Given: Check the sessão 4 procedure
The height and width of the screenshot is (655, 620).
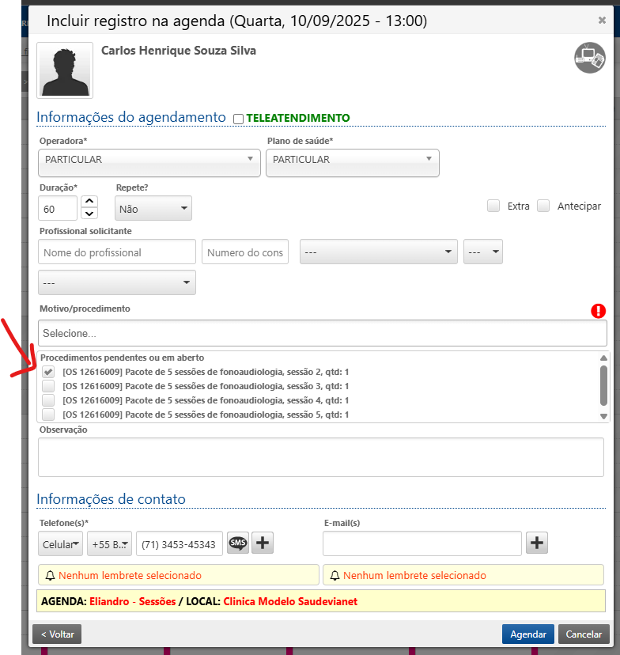Looking at the screenshot, I should pyautogui.click(x=48, y=400).
